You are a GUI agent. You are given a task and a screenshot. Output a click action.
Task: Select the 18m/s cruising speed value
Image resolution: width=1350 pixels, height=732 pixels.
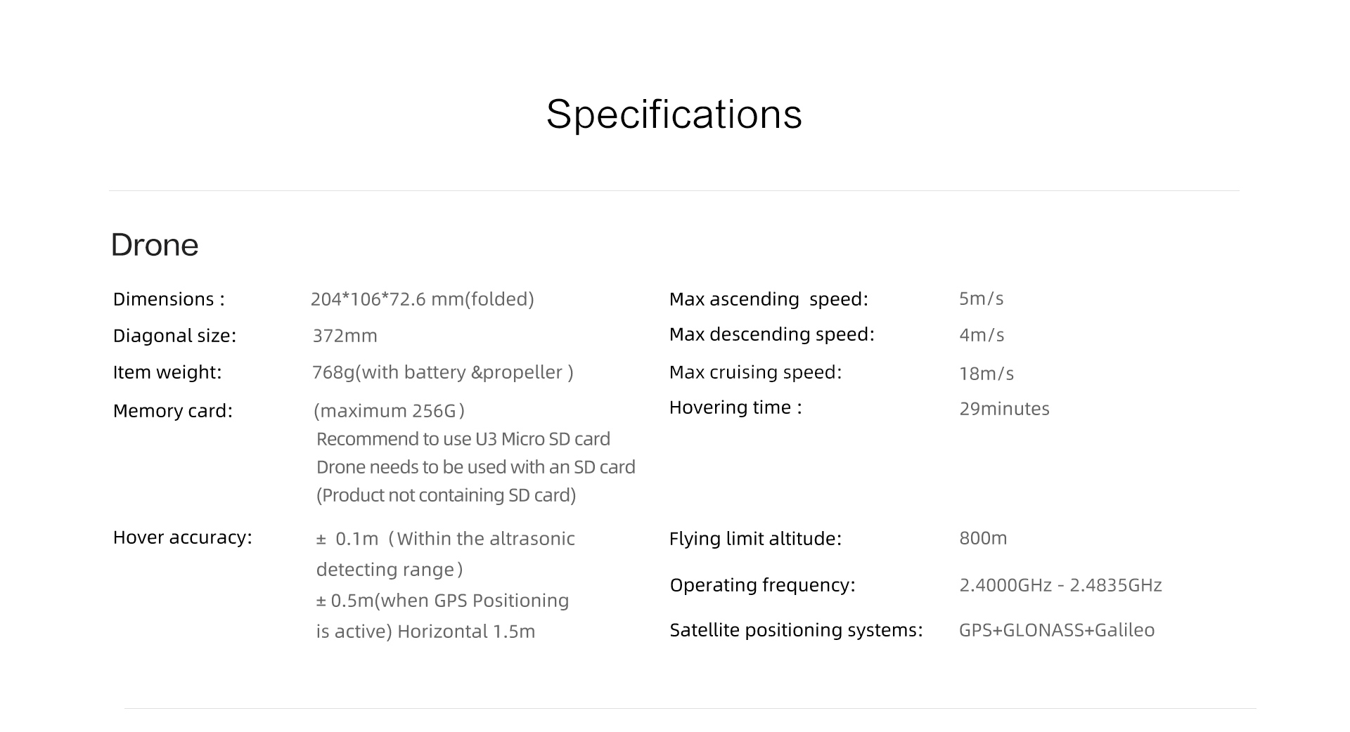point(986,374)
